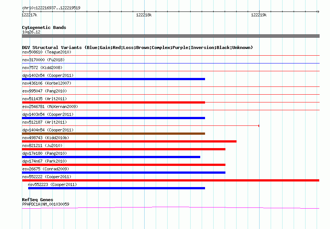
Task: Select the gray 10q26.12 cytogenetic band bar
Action: tap(171, 36)
